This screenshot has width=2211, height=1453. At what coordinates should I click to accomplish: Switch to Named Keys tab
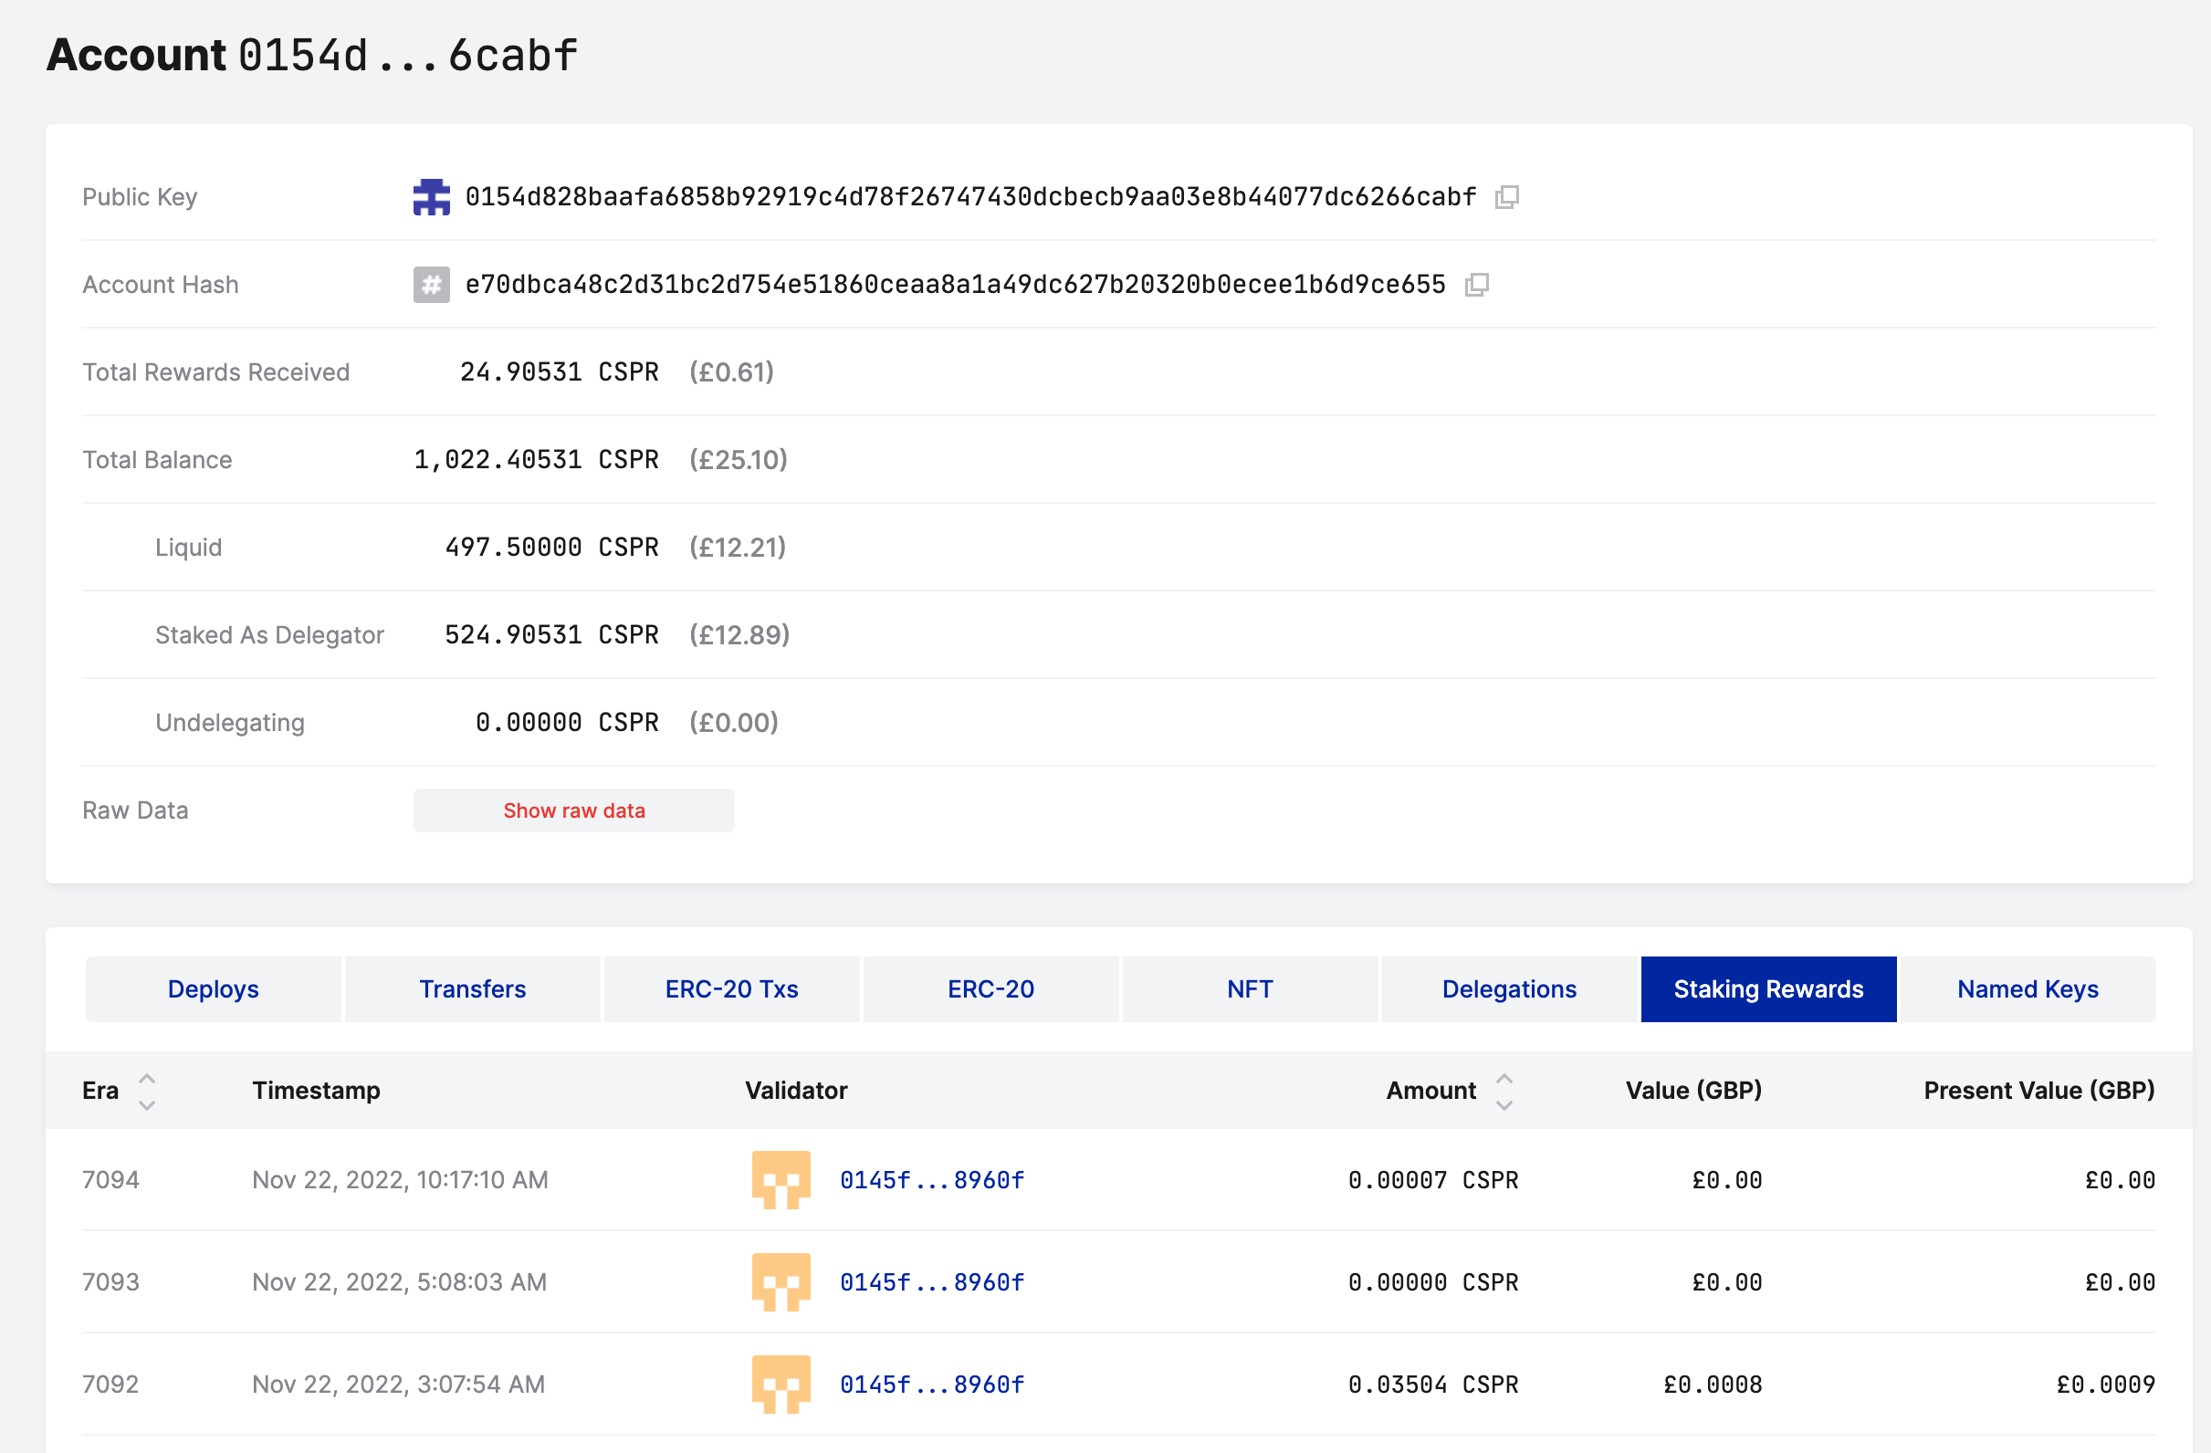point(2028,989)
